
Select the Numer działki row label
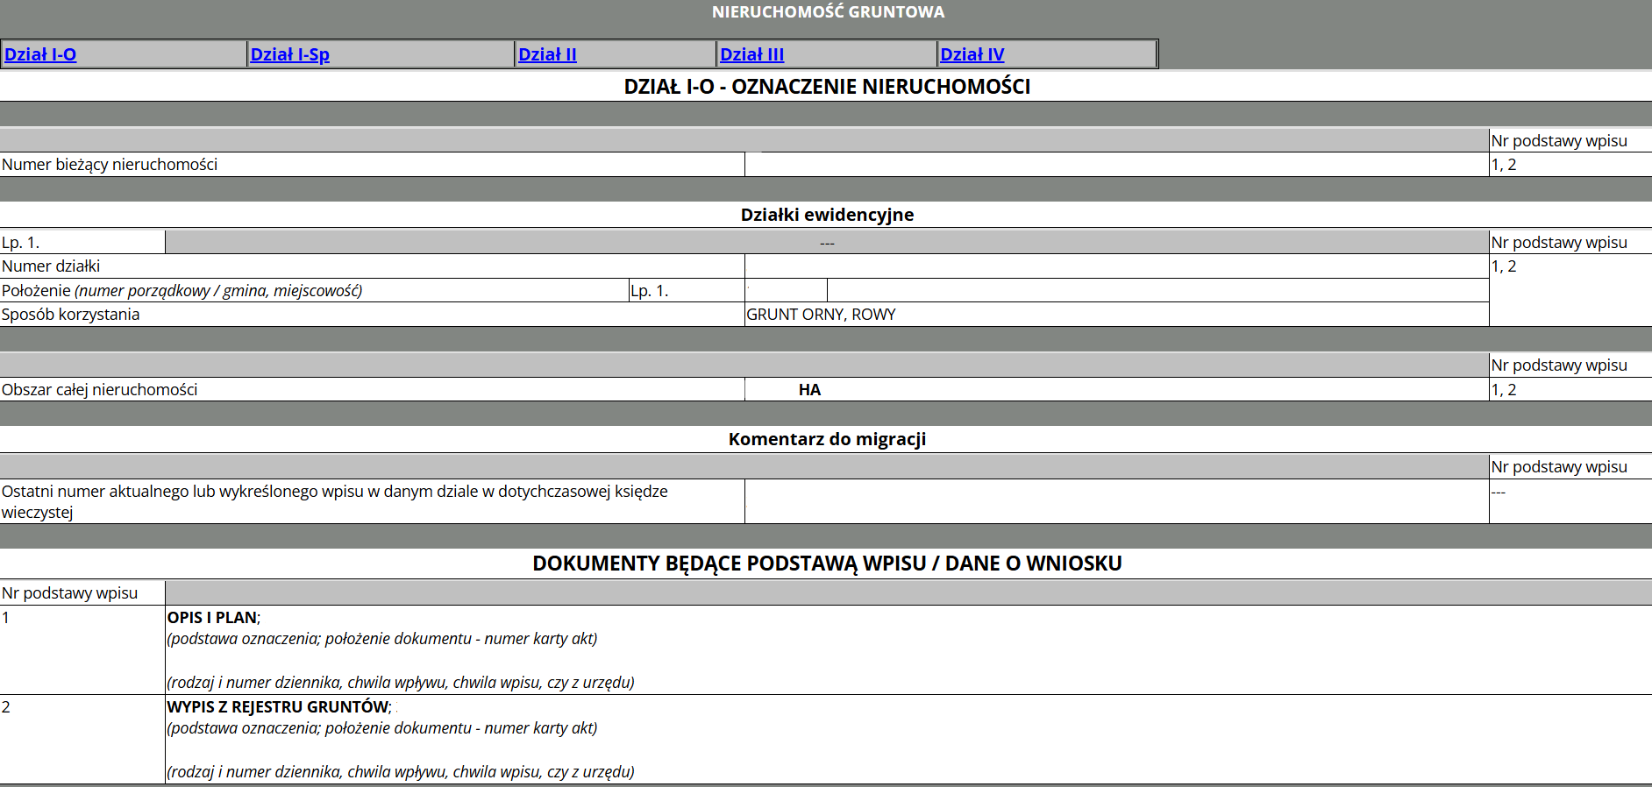point(51,266)
